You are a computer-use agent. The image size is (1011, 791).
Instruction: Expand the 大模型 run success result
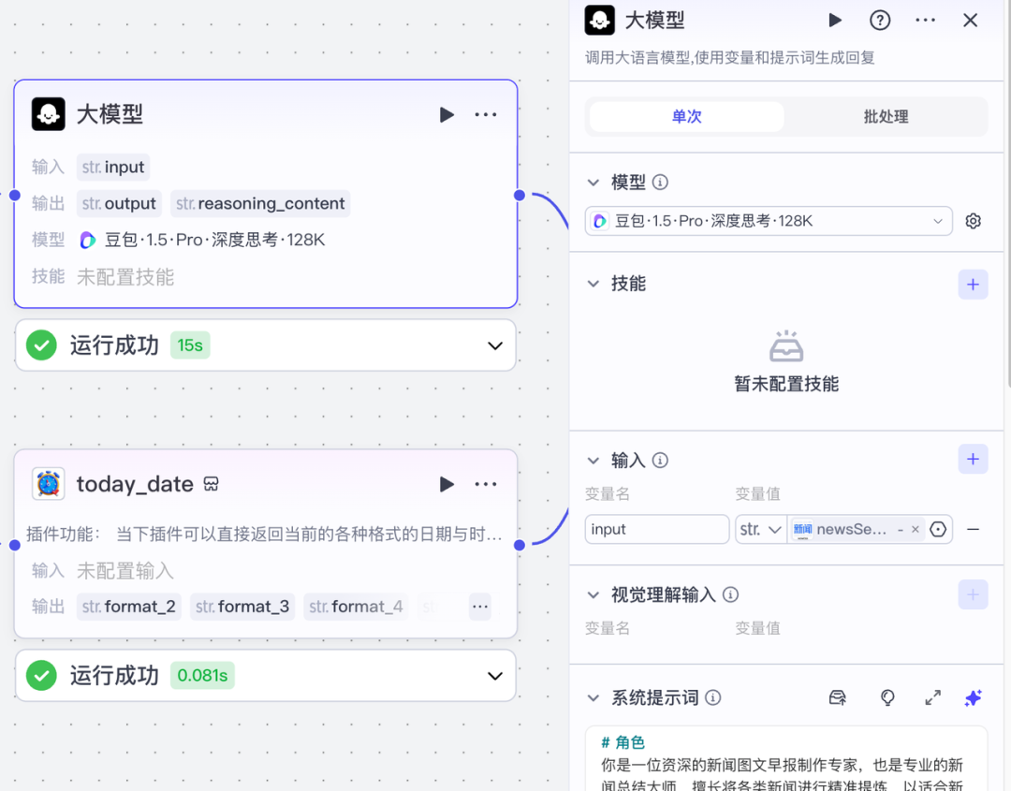point(495,345)
